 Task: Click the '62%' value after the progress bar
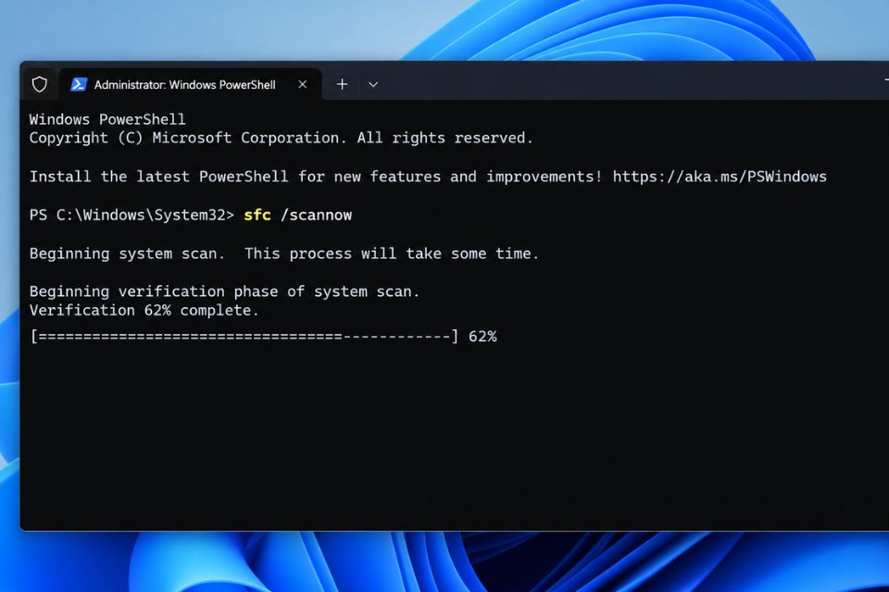click(x=482, y=337)
